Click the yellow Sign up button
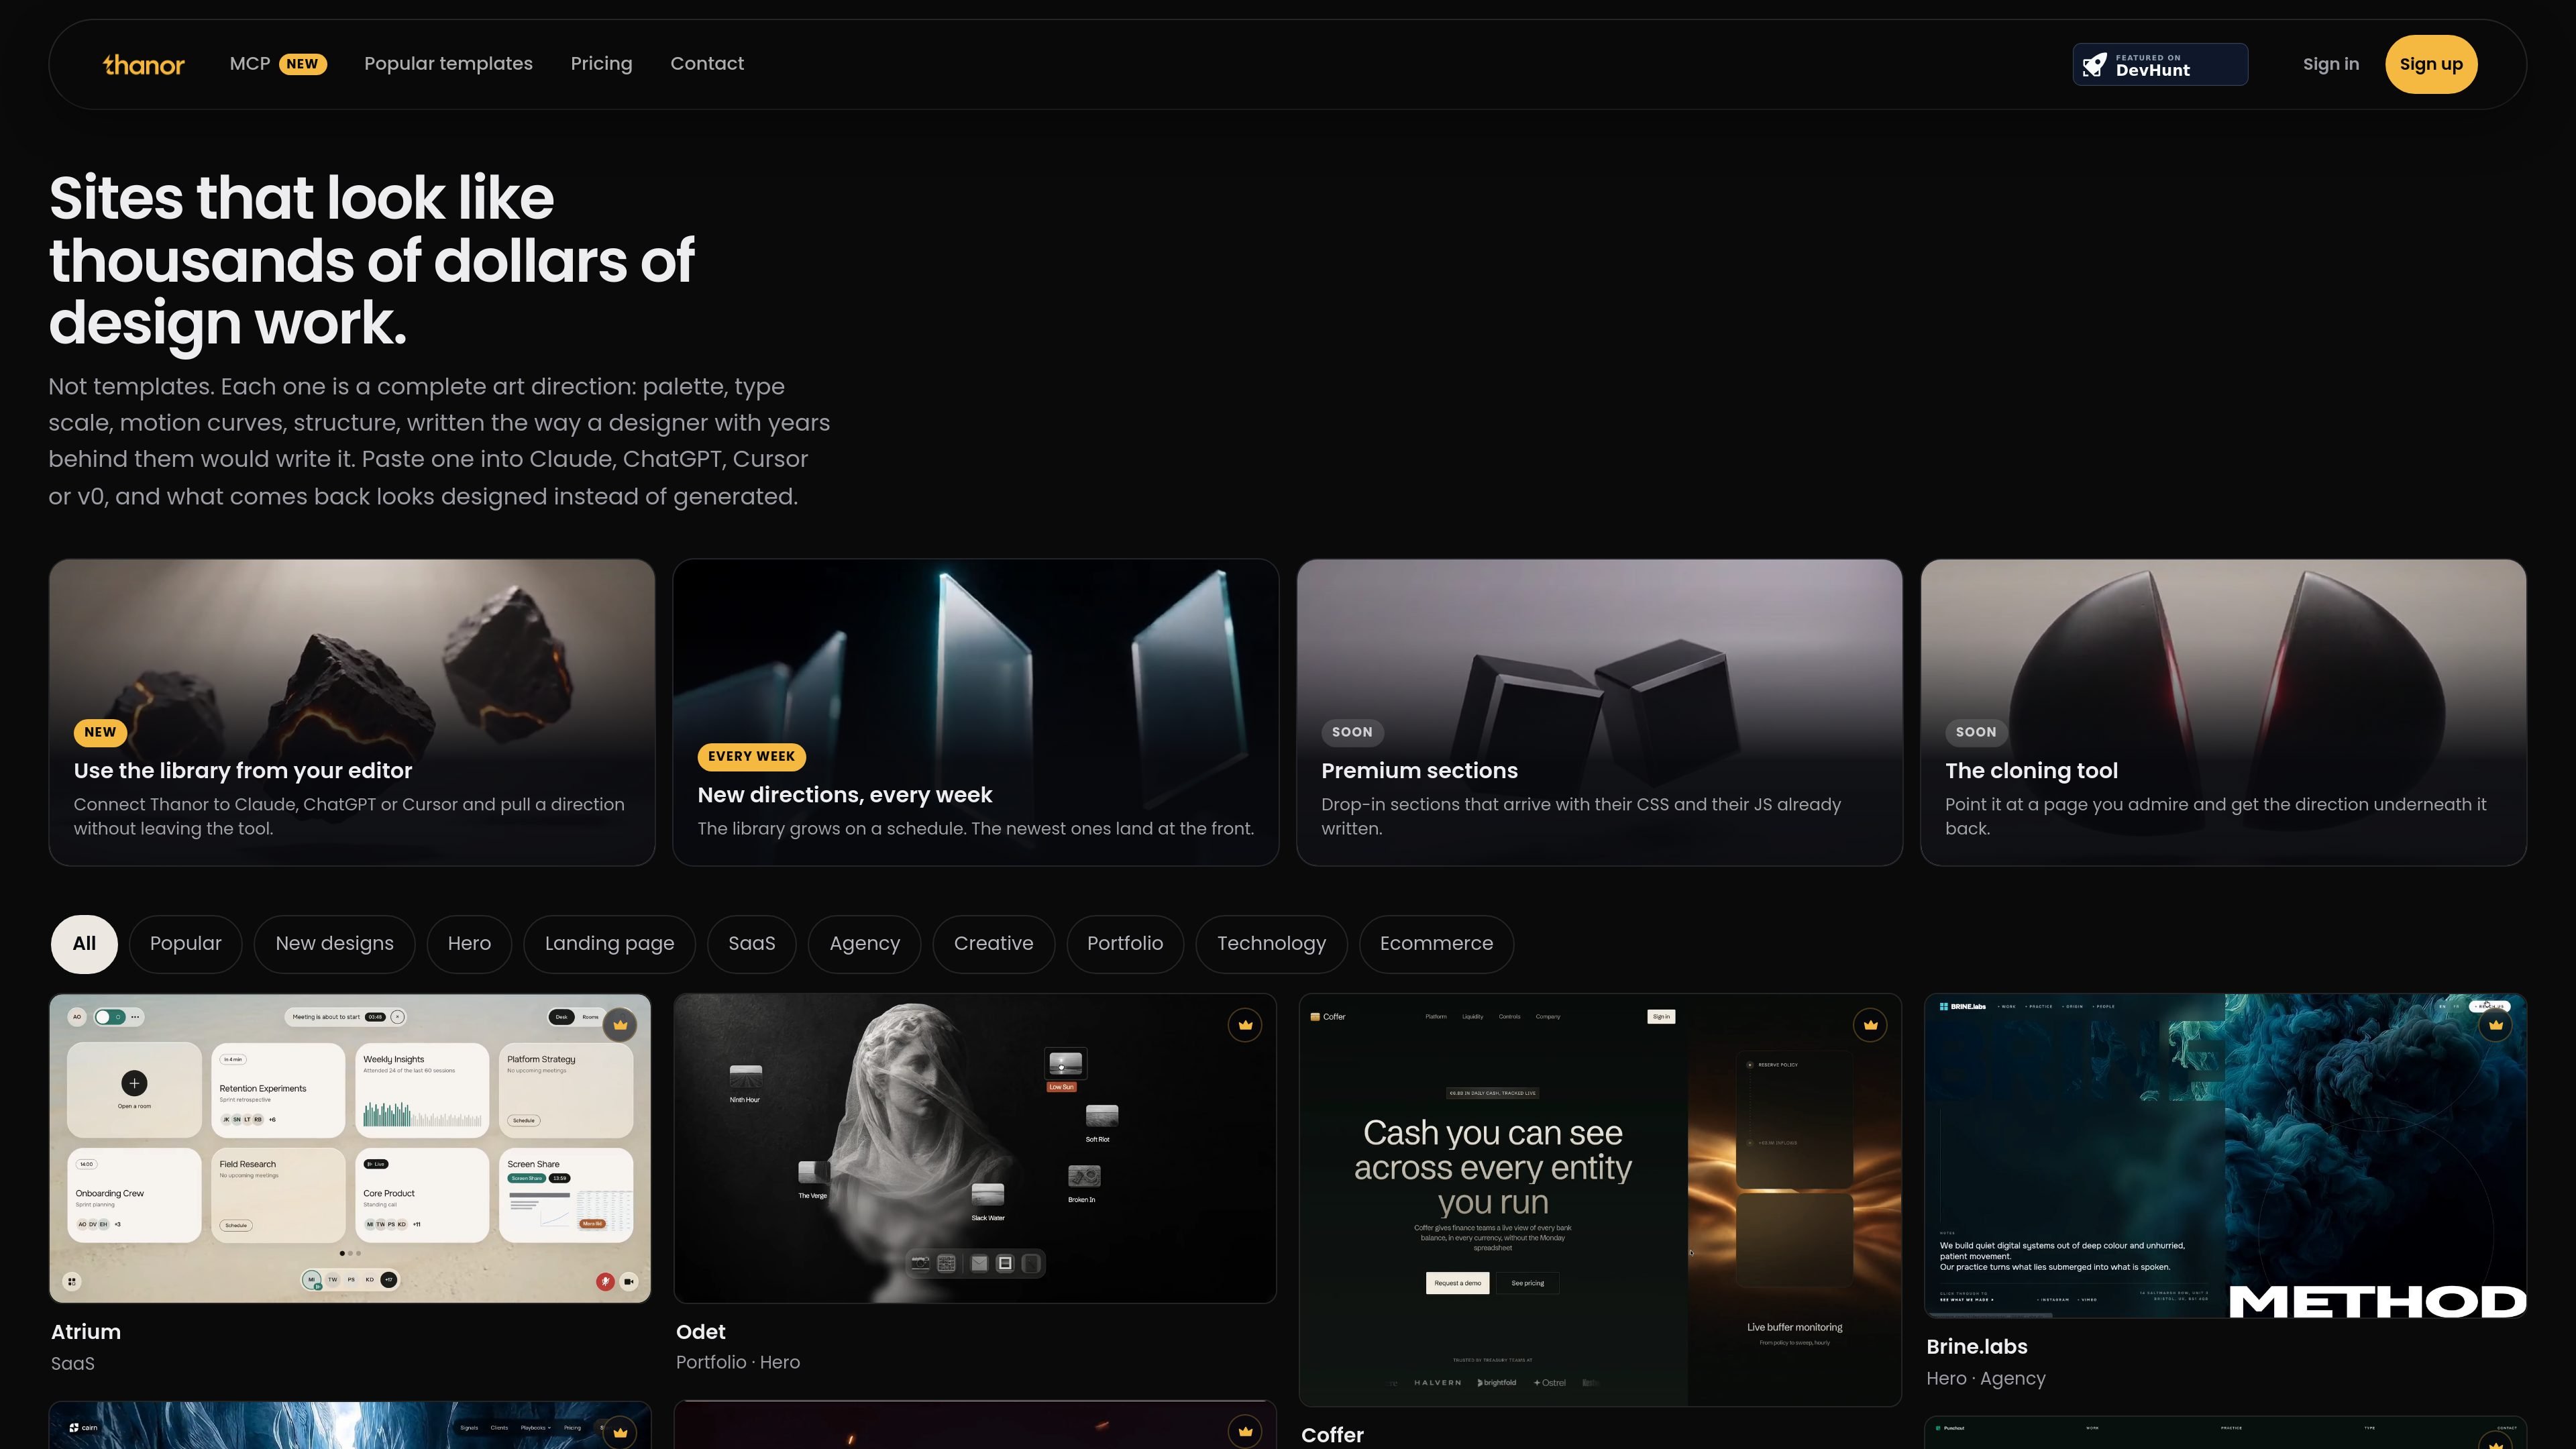Viewport: 2576px width, 1449px height. point(2431,65)
